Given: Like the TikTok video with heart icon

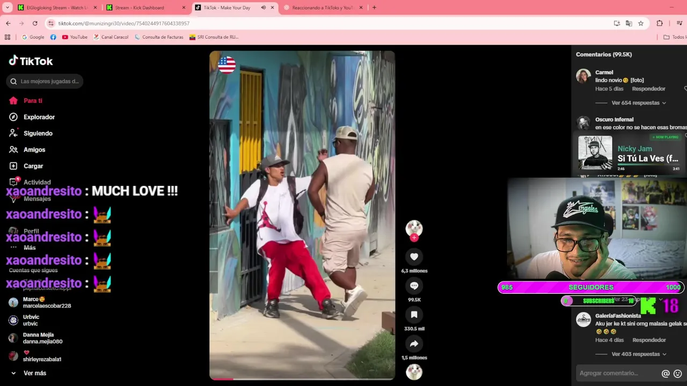Looking at the screenshot, I should click(x=414, y=257).
